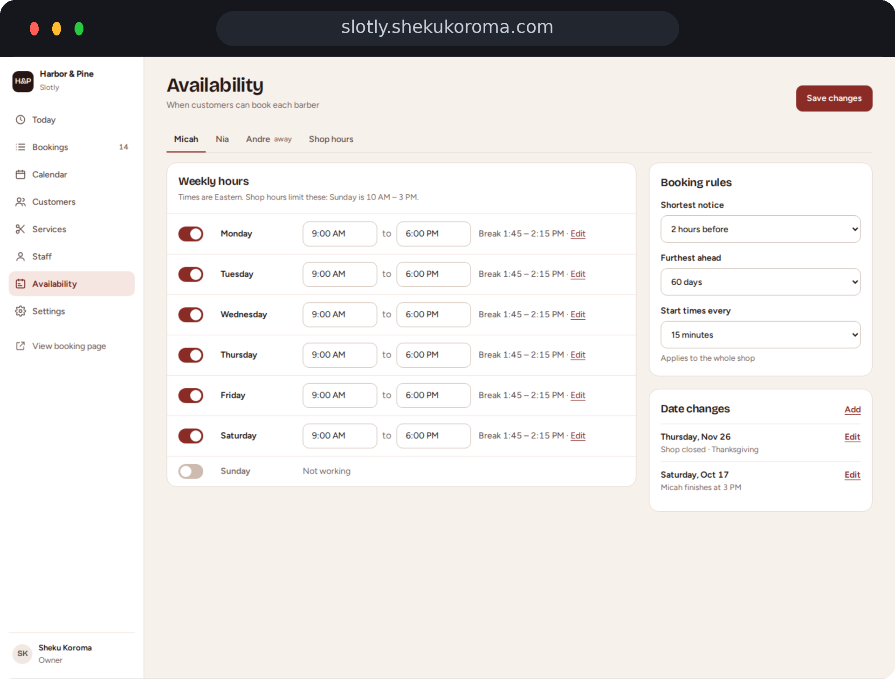895x679 pixels.
Task: Toggle the Saturday switch
Action: 191,436
